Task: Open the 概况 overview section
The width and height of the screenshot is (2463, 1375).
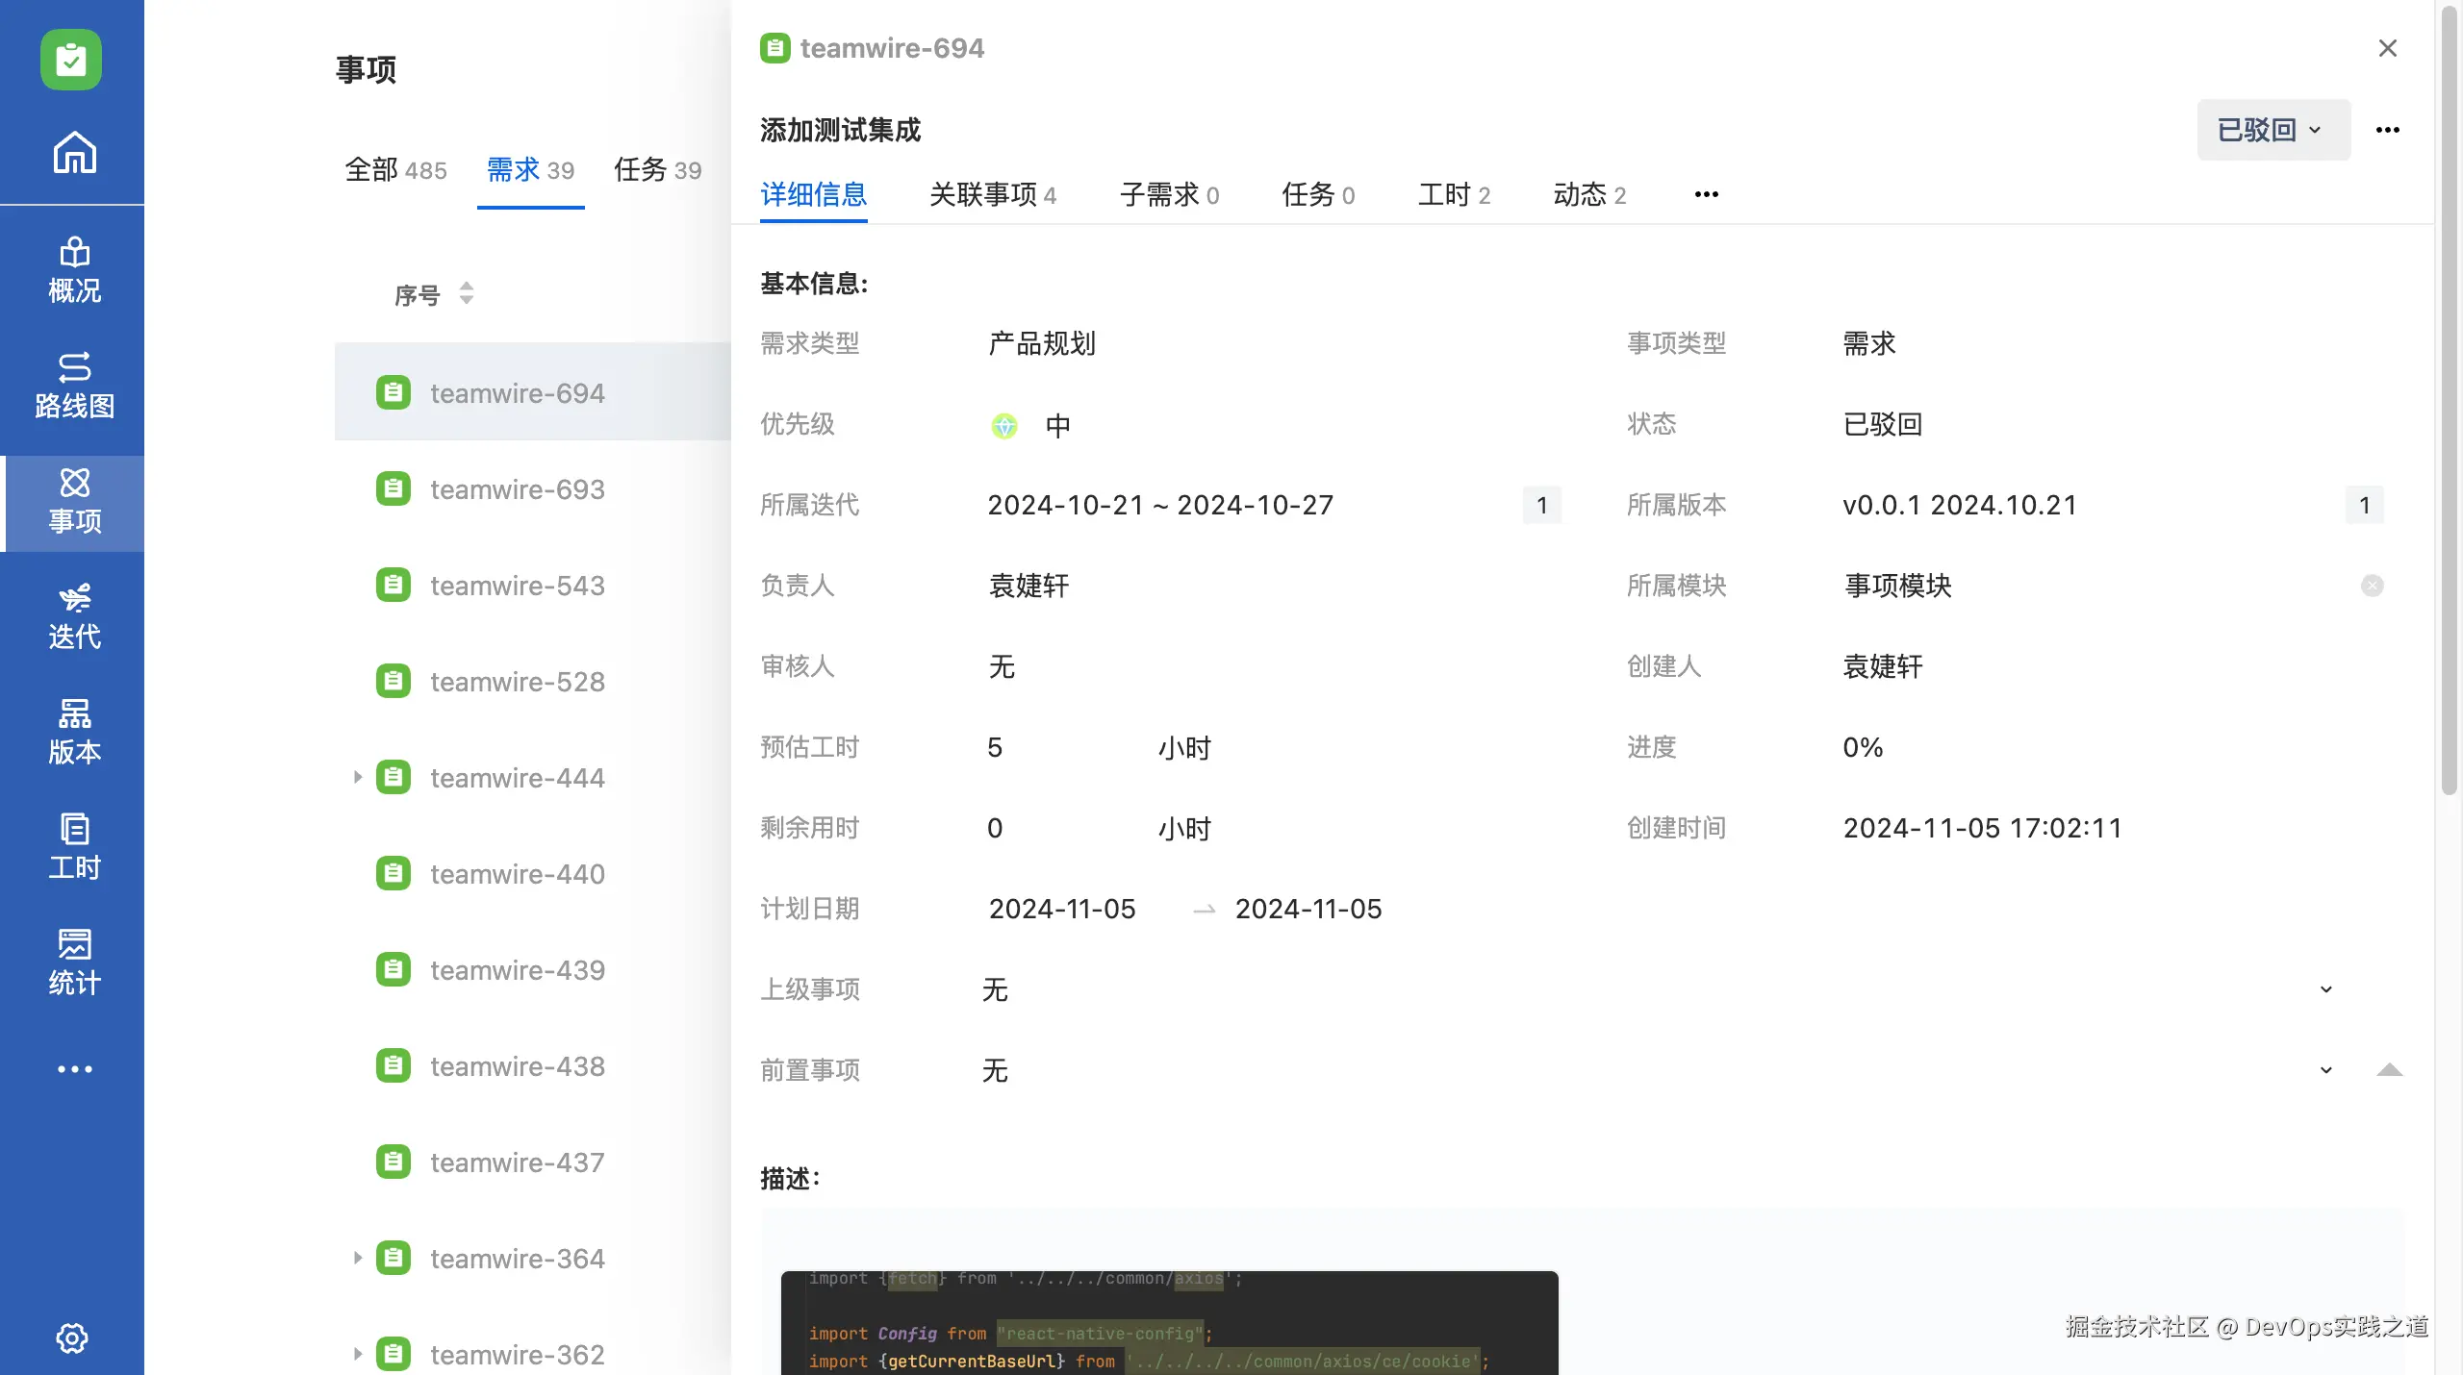Action: click(x=74, y=270)
